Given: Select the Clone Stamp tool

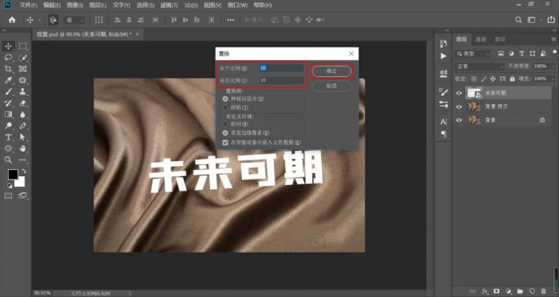Looking at the screenshot, I should point(23,92).
